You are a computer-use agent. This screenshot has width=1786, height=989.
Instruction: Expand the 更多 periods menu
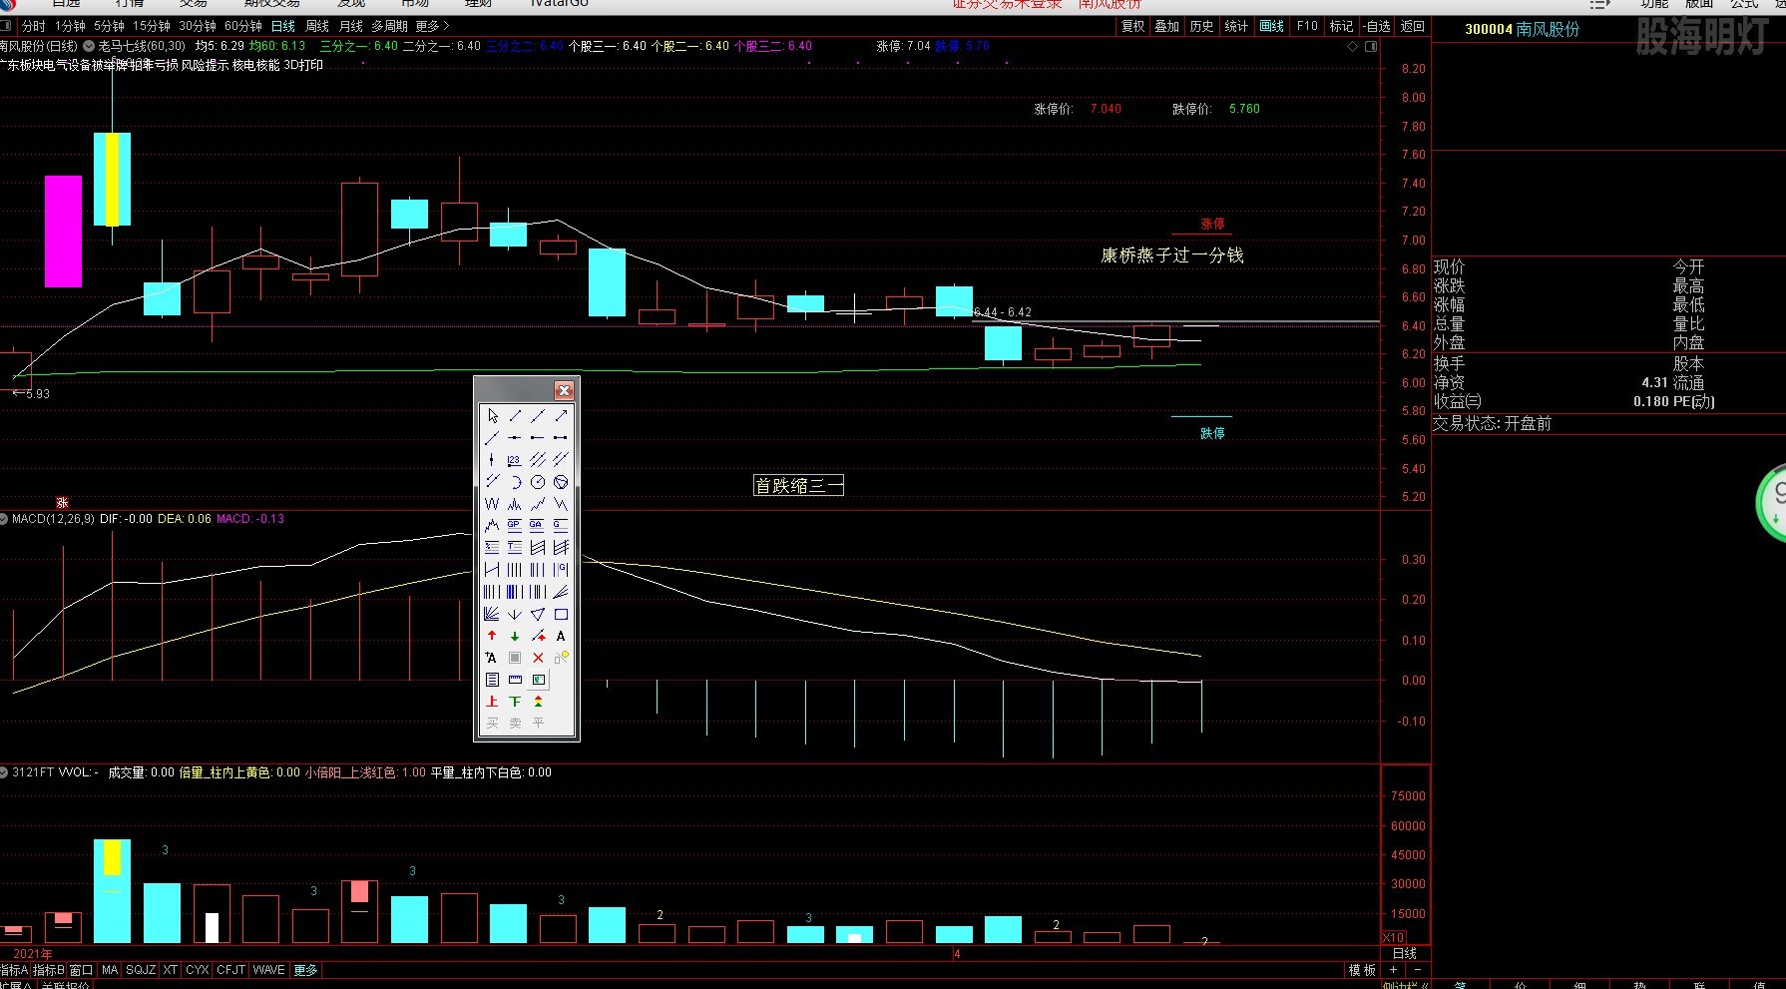tap(432, 26)
